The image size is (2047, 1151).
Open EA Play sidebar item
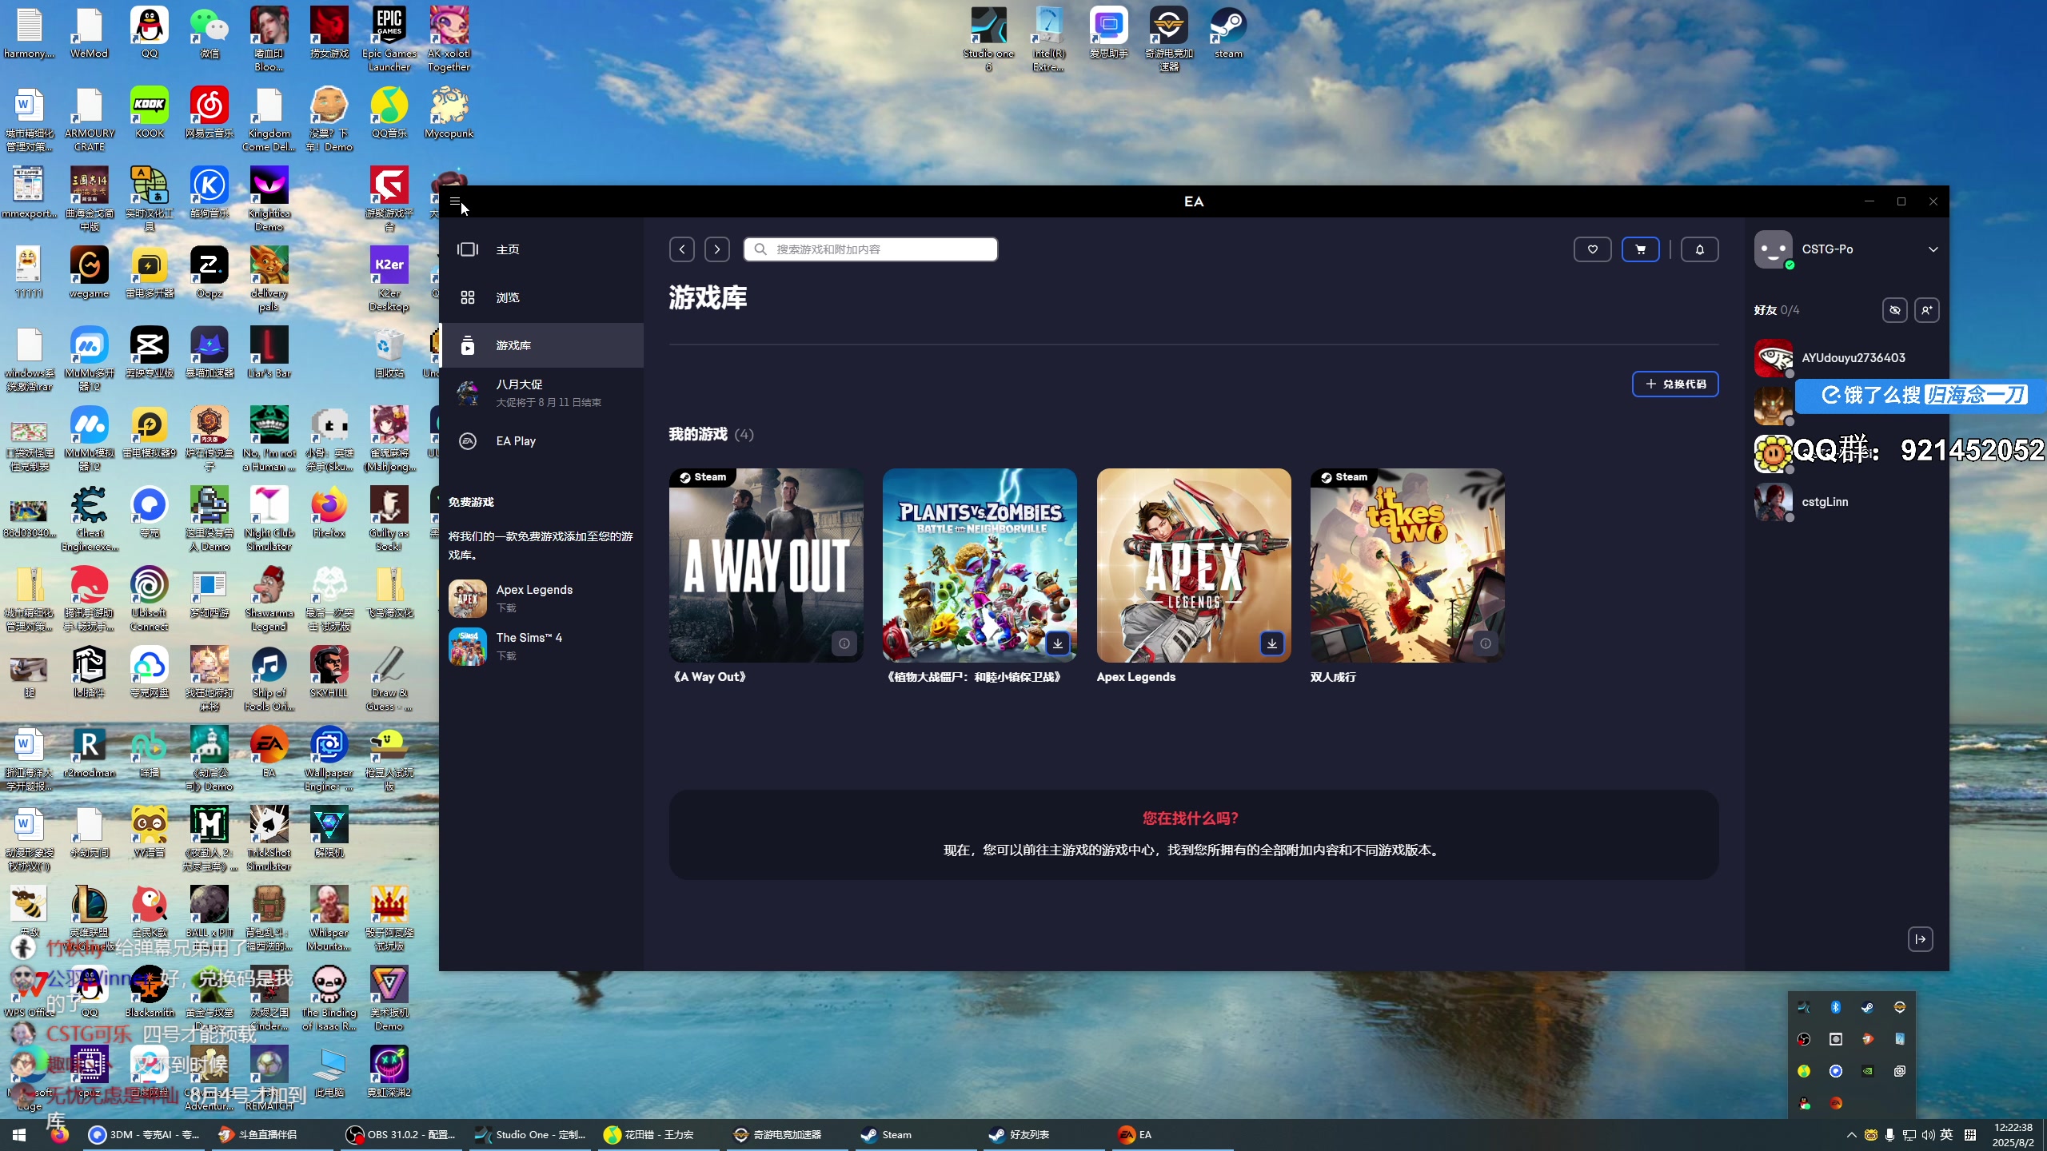pos(541,441)
